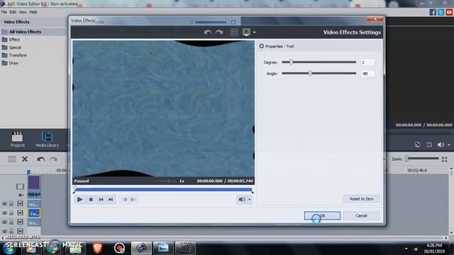
Task: Click the right marker button beside the frame controls
Action: [133, 200]
